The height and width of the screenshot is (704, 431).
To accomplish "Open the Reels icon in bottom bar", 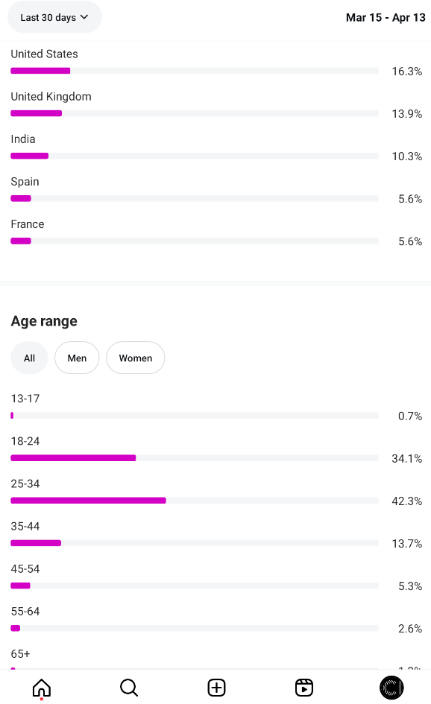I will pos(304,688).
